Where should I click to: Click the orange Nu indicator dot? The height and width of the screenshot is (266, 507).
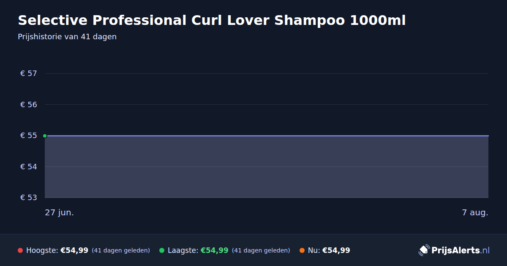click(x=302, y=250)
